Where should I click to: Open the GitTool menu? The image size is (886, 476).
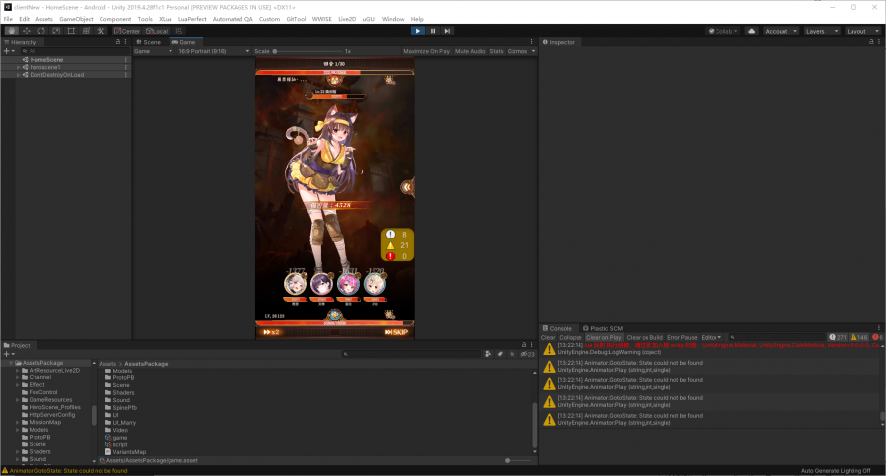[x=296, y=19]
